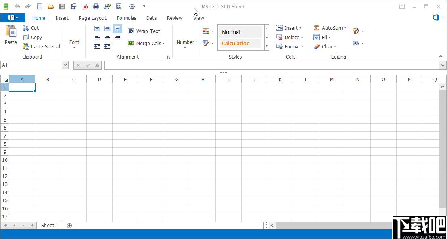Apply middle vertical alignment
Screen dimensions: 447x239
pyautogui.click(x=107, y=28)
